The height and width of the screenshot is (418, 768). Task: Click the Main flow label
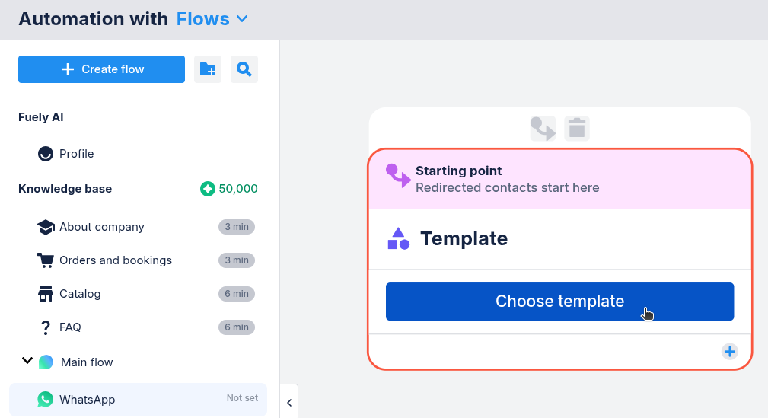coord(87,362)
